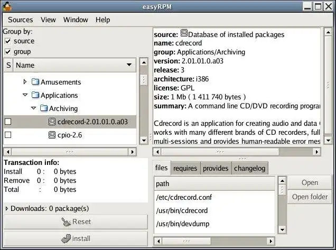The image size is (336, 250).
Task: Click the package tree vertical scrollbar thumb
Action: pos(144,80)
